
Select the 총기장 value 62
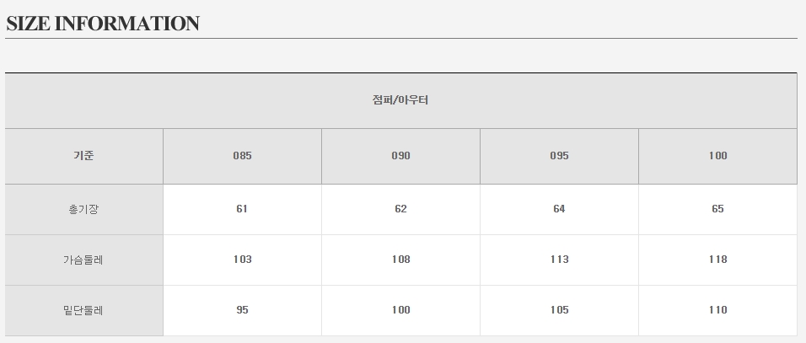400,209
